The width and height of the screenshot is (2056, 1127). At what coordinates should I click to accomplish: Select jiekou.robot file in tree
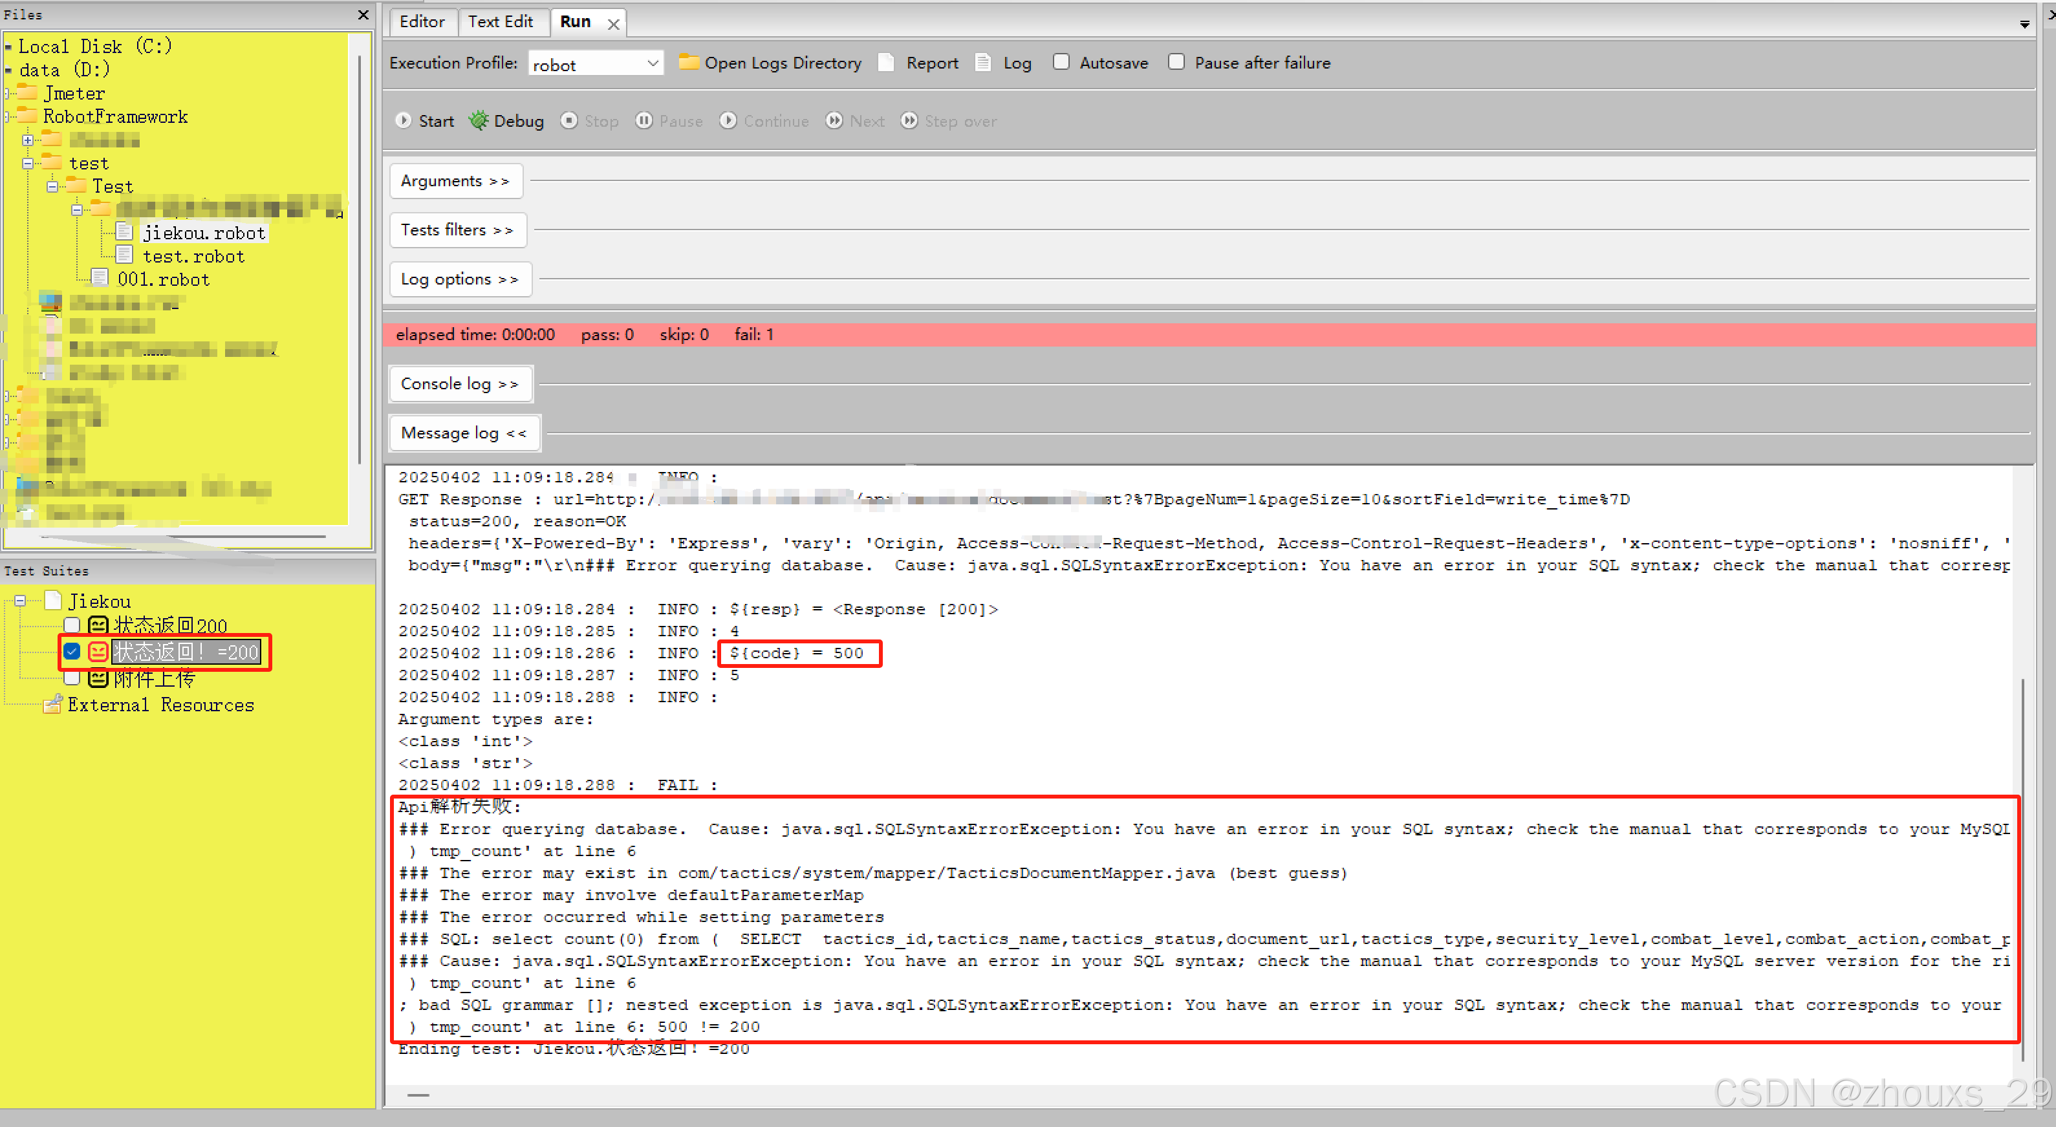(x=204, y=233)
